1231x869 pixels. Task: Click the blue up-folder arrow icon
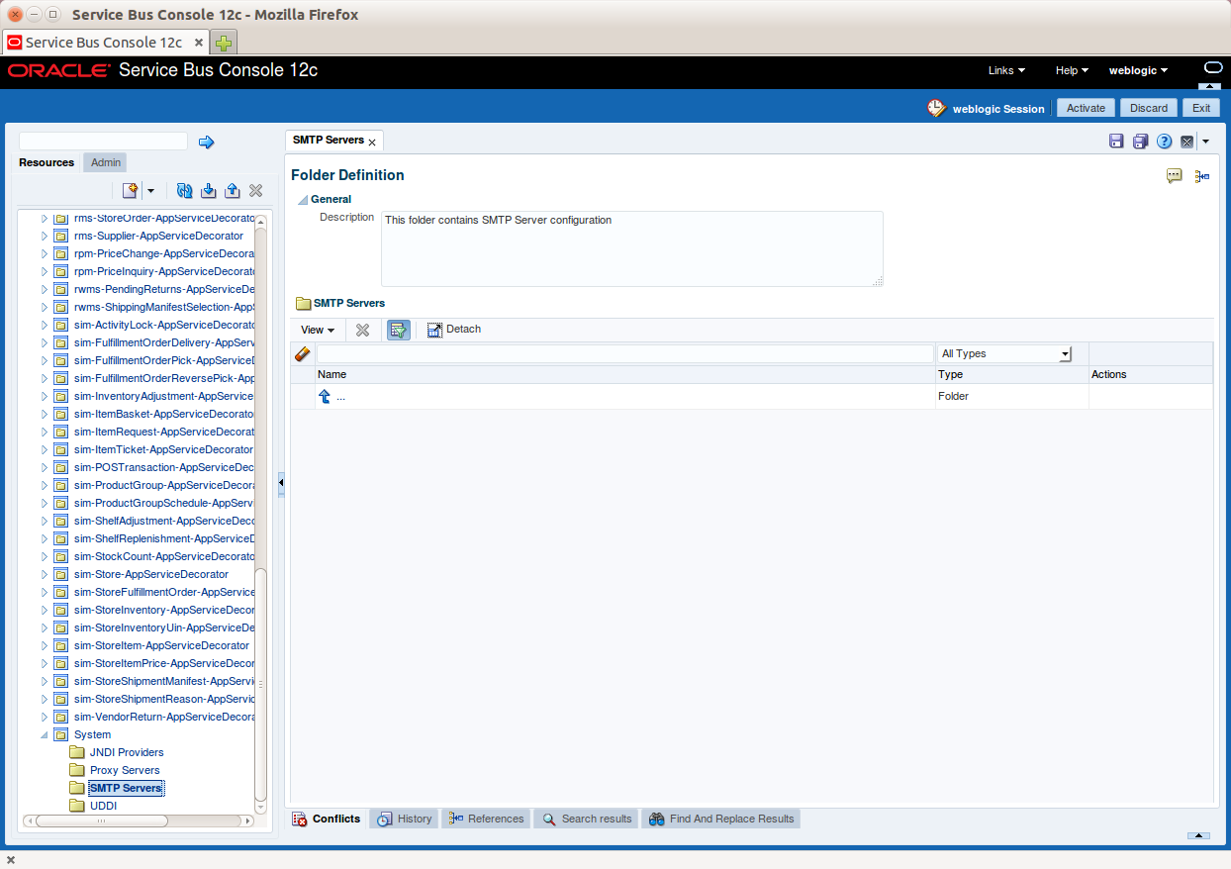coord(324,396)
